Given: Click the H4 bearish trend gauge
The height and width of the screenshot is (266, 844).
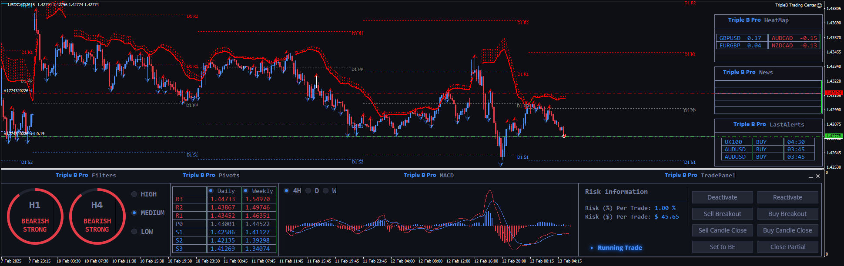Looking at the screenshot, I should [x=97, y=216].
